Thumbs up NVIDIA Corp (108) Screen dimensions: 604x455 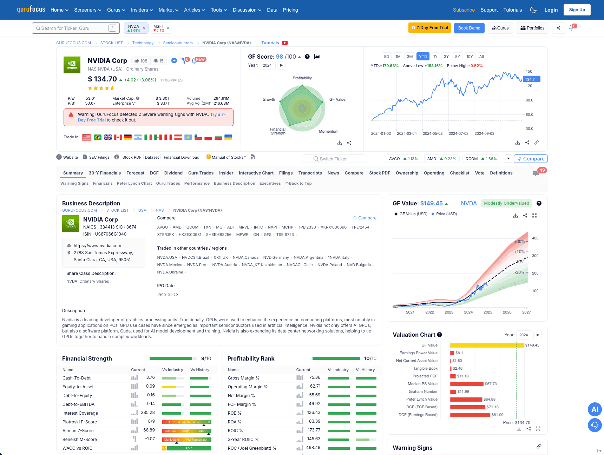141,61
